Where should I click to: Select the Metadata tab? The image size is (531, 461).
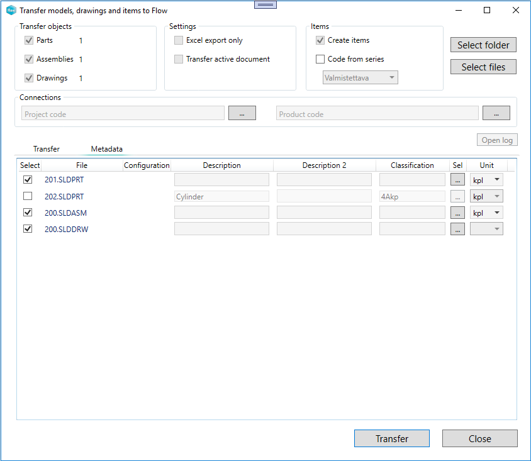[107, 149]
